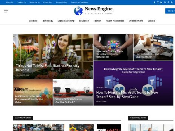This screenshot has height=131, width=175.
Task: Click the blue Write For Us button
Action: pyautogui.click(x=170, y=11)
